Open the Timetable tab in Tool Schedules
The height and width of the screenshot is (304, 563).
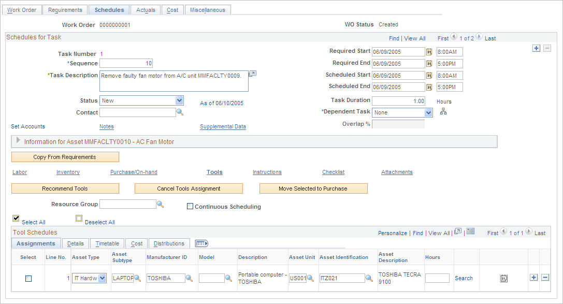[x=107, y=243]
